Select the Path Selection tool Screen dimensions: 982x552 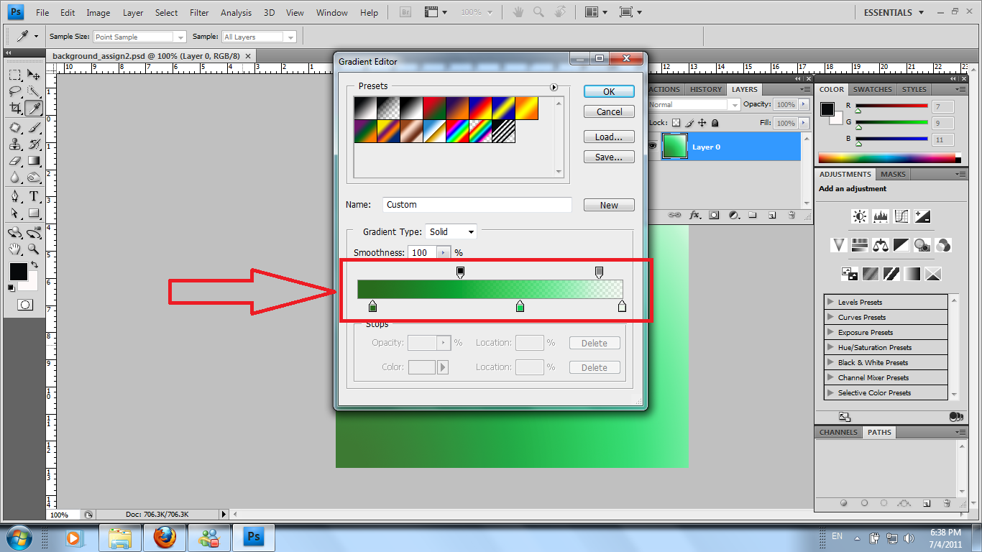(14, 213)
